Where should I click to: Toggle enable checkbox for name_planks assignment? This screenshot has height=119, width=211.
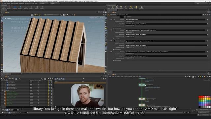115,20
